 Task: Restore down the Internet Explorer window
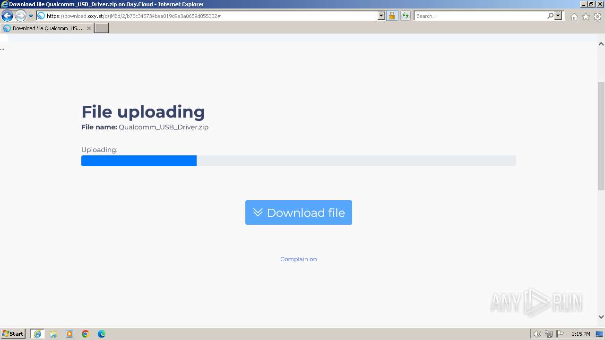592,4
